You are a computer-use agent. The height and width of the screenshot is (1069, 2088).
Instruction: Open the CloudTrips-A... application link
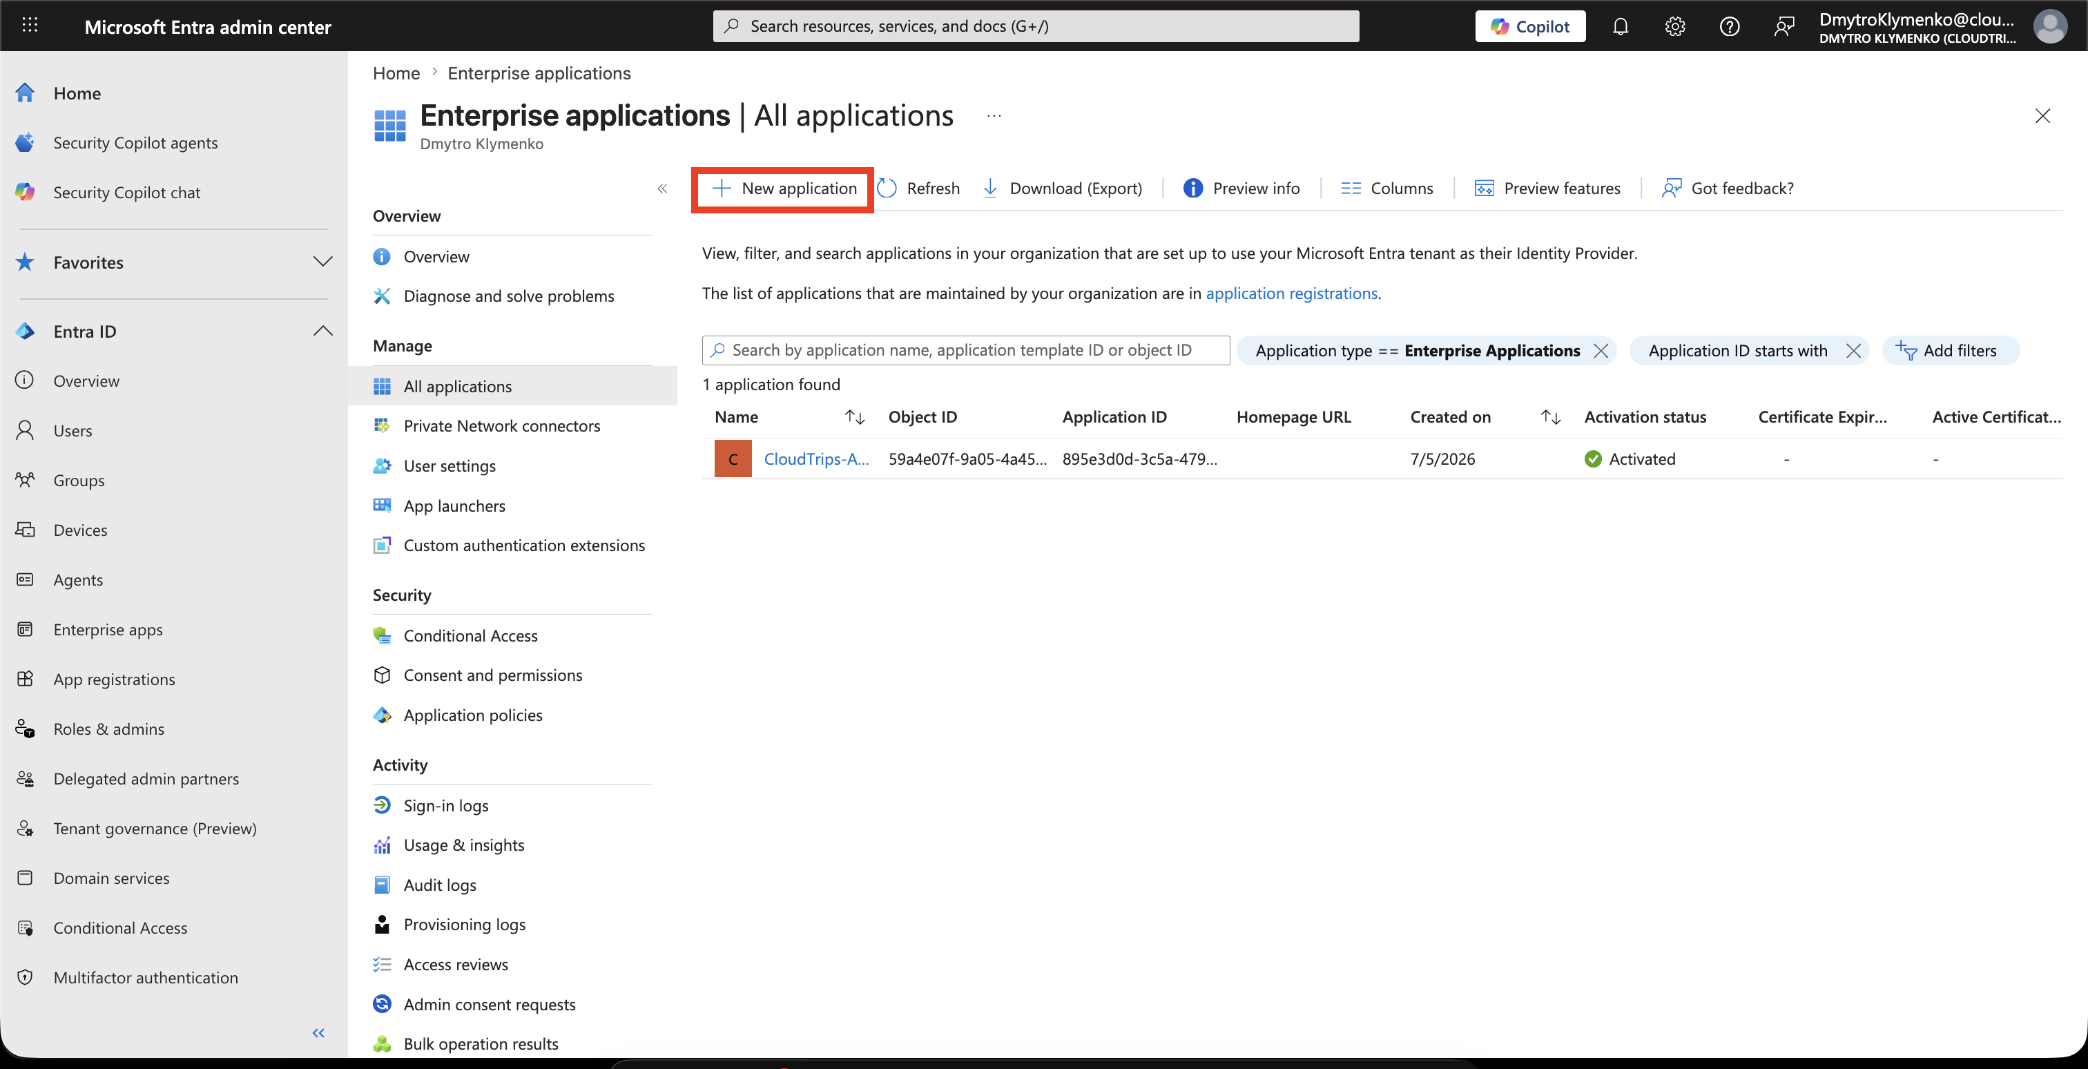click(816, 459)
